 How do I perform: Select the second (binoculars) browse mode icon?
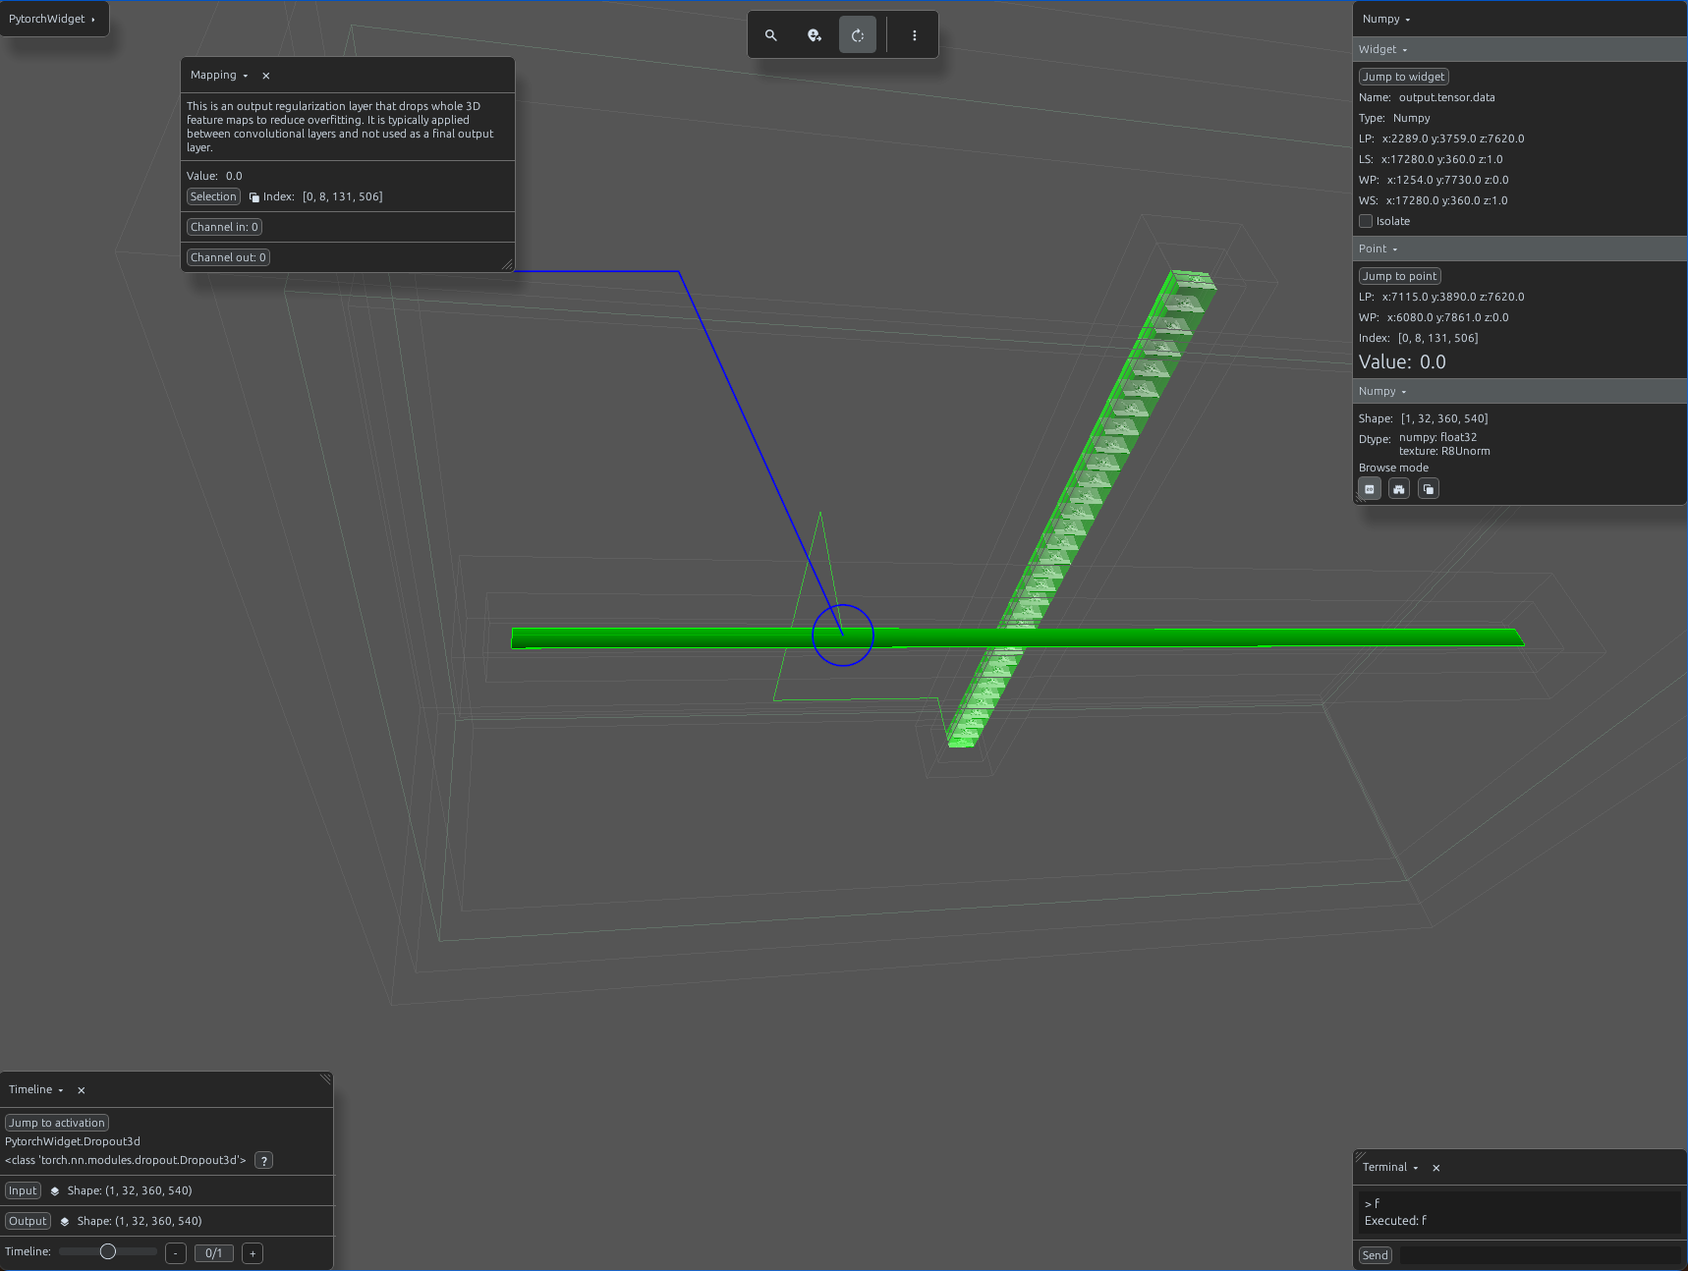coord(1399,489)
